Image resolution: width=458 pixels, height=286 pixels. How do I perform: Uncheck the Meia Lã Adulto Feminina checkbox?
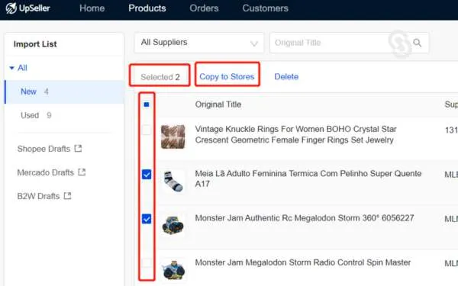coord(147,174)
